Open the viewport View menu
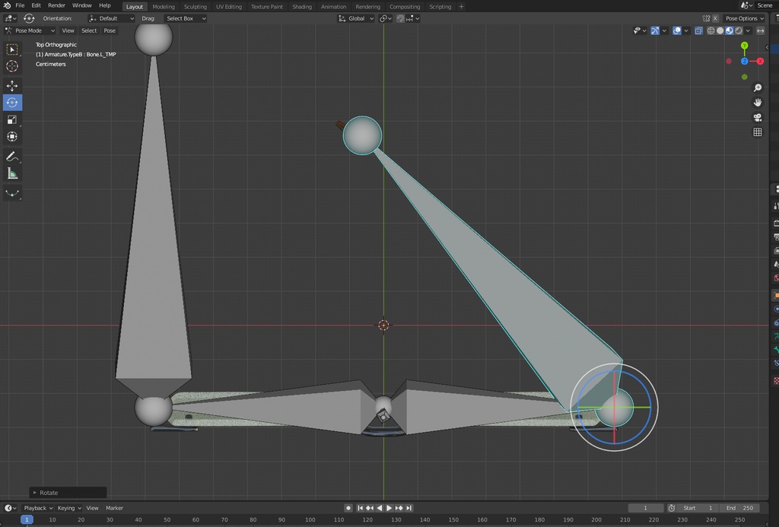Image resolution: width=779 pixels, height=527 pixels. coord(68,30)
